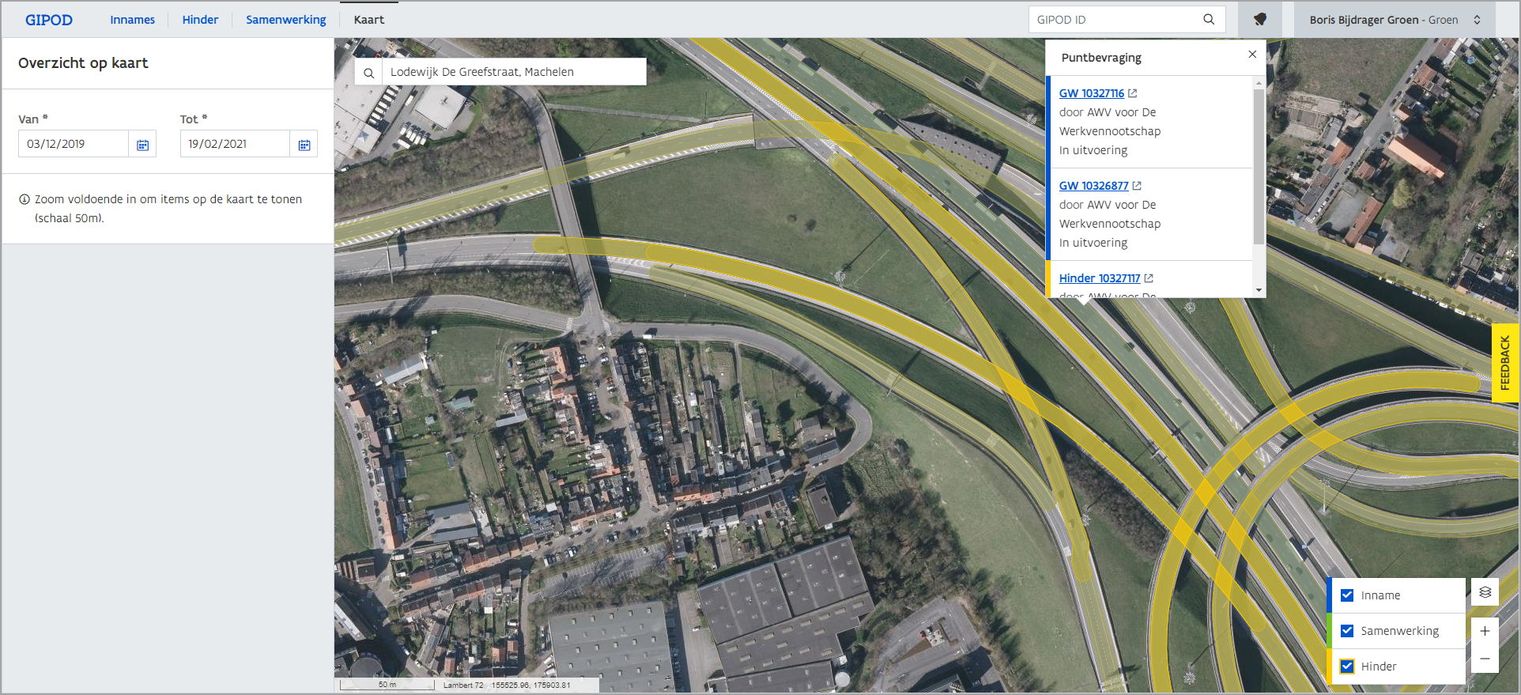Open the map layers icon

pyautogui.click(x=1485, y=592)
